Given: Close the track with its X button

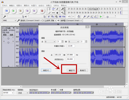Looking at the screenshot, I should point(3,28).
